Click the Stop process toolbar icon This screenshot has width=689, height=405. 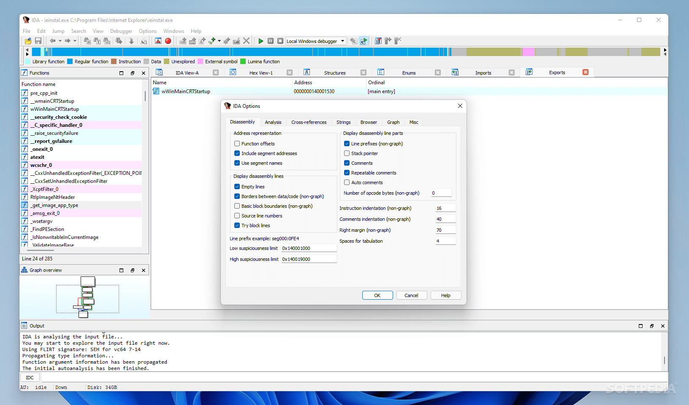coord(280,41)
